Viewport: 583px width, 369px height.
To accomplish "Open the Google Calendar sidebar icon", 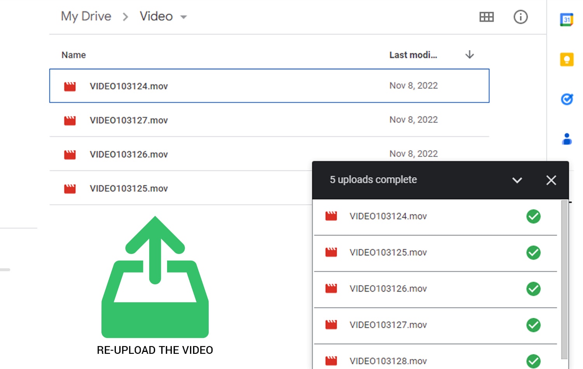I will [x=567, y=19].
